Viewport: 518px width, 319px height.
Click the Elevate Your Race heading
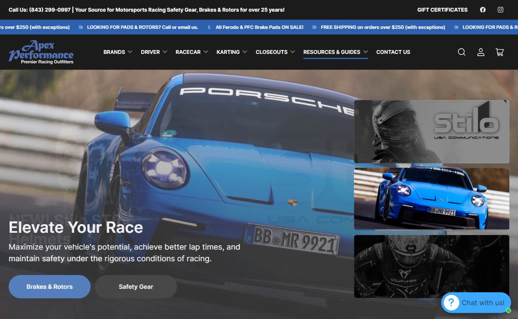76,227
